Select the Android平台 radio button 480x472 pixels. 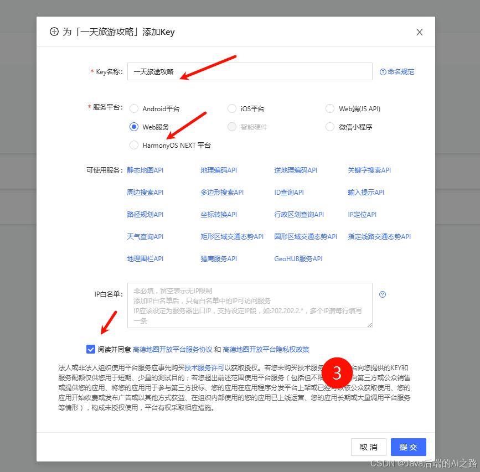tap(133, 108)
